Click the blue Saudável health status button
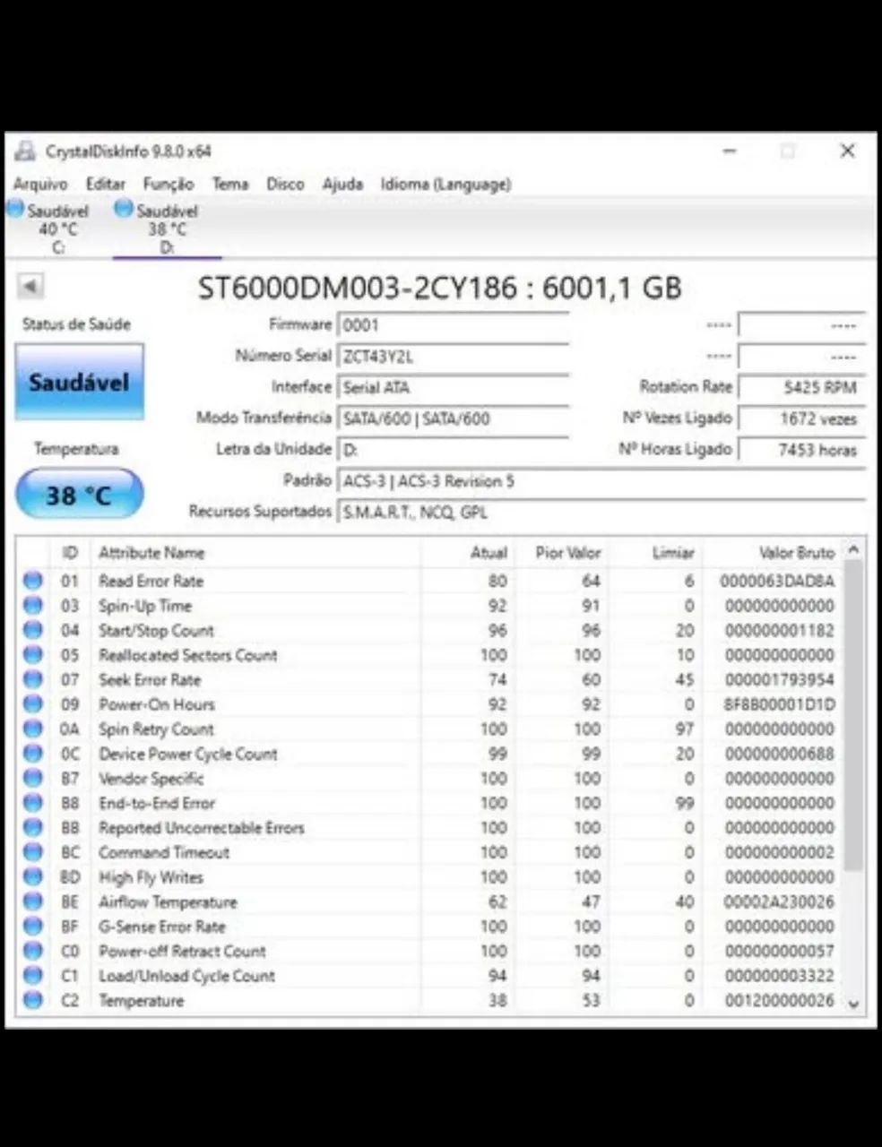The width and height of the screenshot is (882, 1147). (79, 381)
